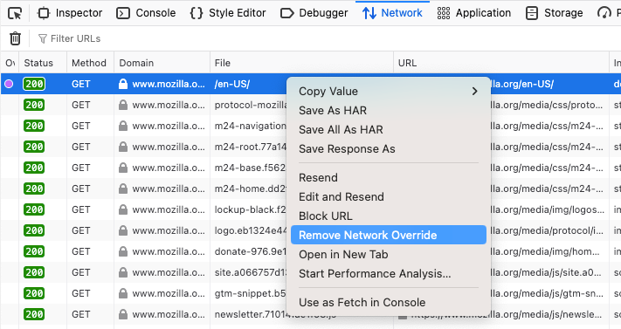Click lock icon in /en-US/ row
The height and width of the screenshot is (329, 621).
[123, 84]
